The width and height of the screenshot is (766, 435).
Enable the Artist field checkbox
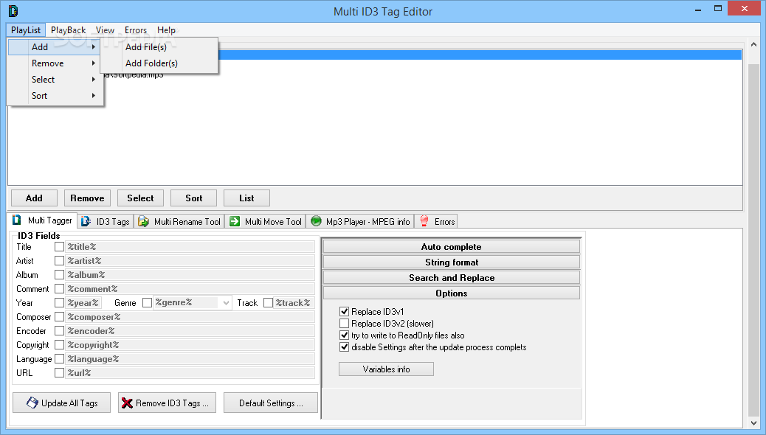(59, 261)
